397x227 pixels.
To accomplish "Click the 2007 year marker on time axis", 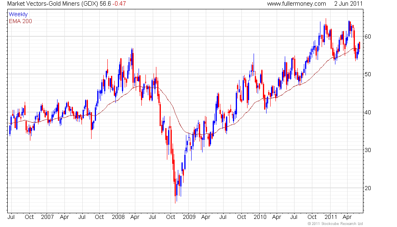I will pos(47,217).
